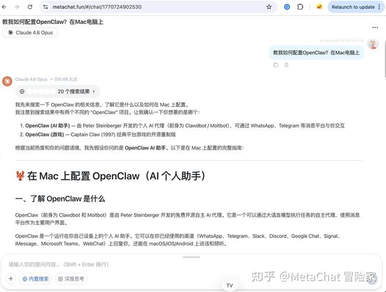
Task: Click the globe icon in search results pill
Action: [22, 92]
